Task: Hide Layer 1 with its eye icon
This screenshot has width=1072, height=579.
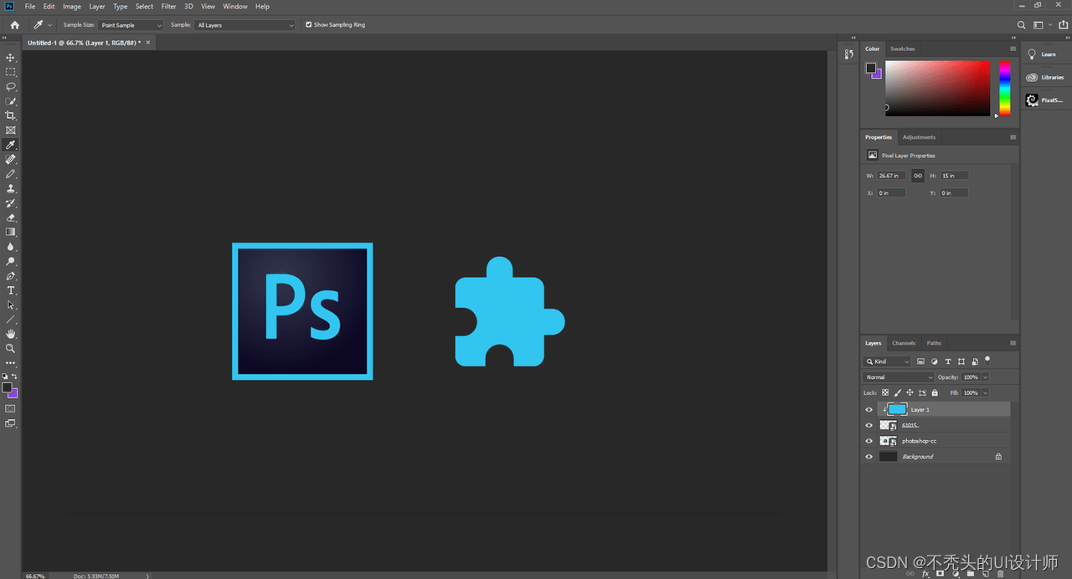Action: coord(868,410)
